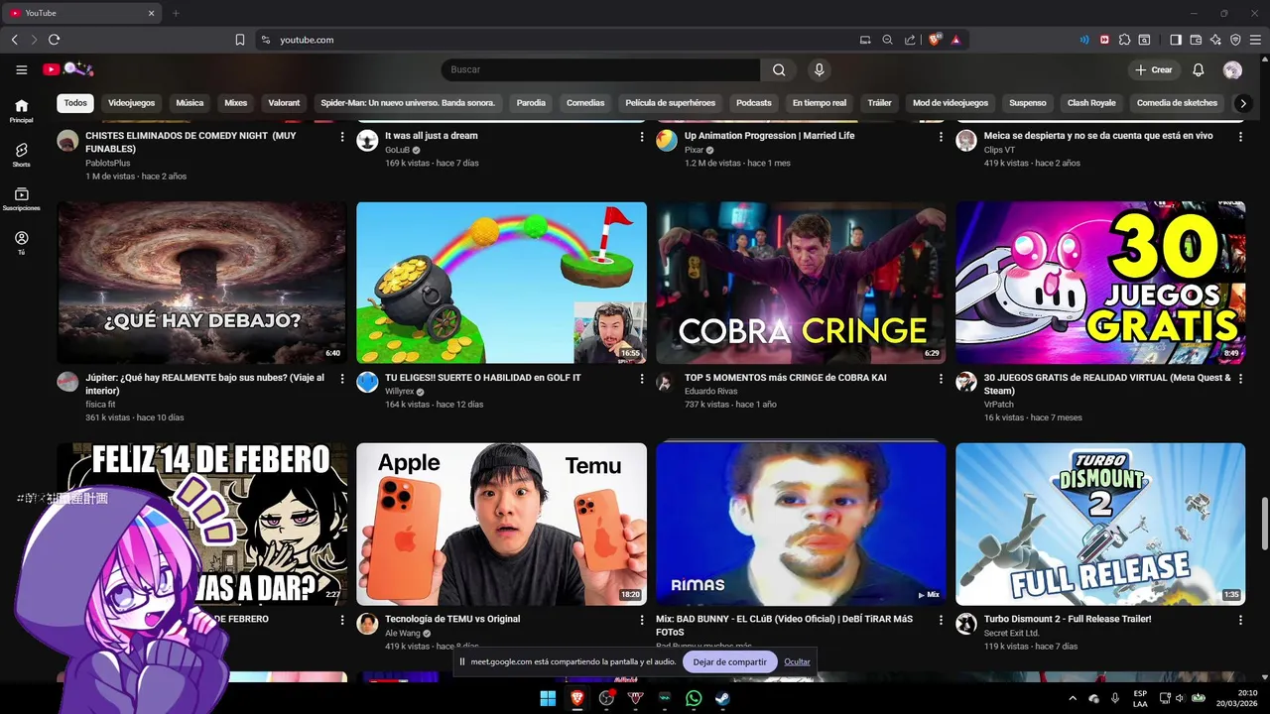
Task: Open YouTube notifications bell
Action: [x=1198, y=69]
